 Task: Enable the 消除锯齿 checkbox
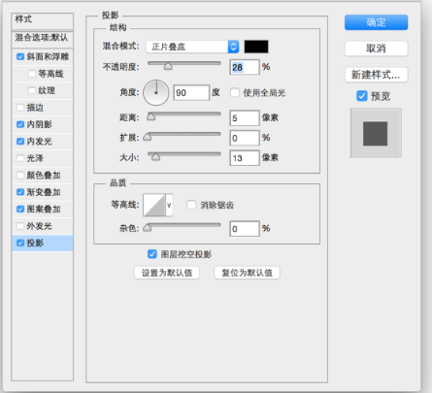click(191, 205)
